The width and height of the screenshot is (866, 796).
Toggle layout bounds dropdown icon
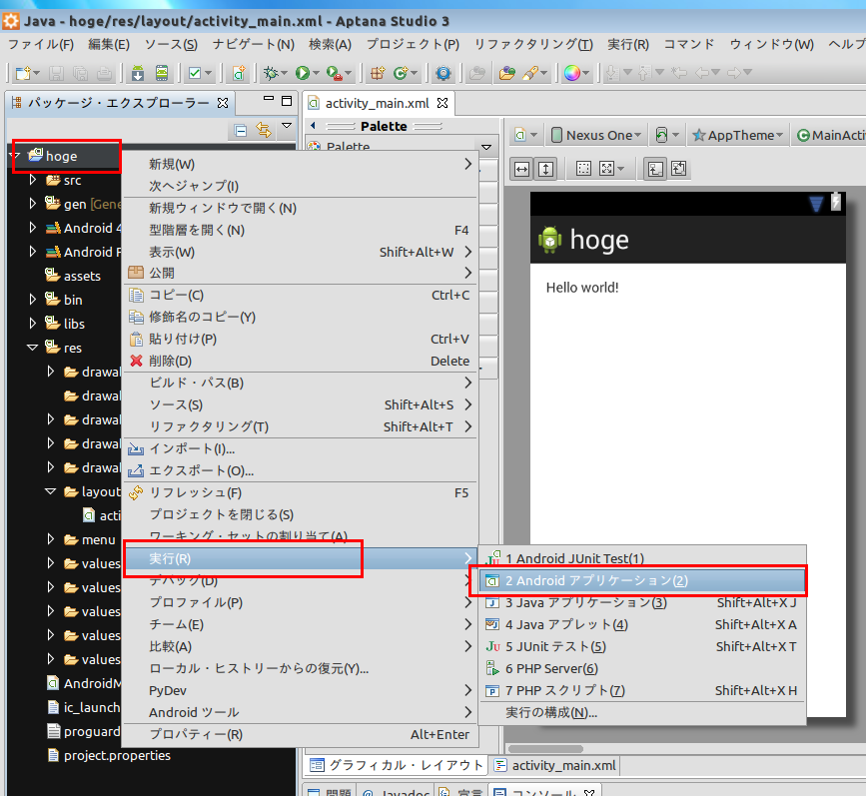[611, 169]
